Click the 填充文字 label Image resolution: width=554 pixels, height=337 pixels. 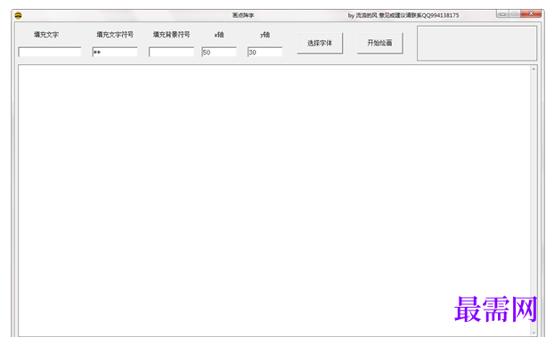(x=46, y=35)
